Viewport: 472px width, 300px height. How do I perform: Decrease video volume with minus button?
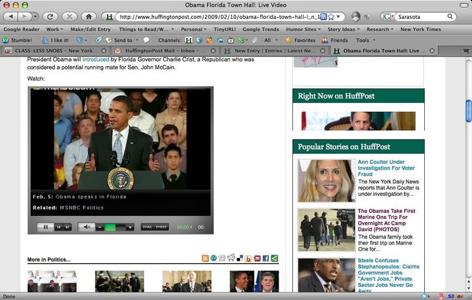[x=100, y=227]
